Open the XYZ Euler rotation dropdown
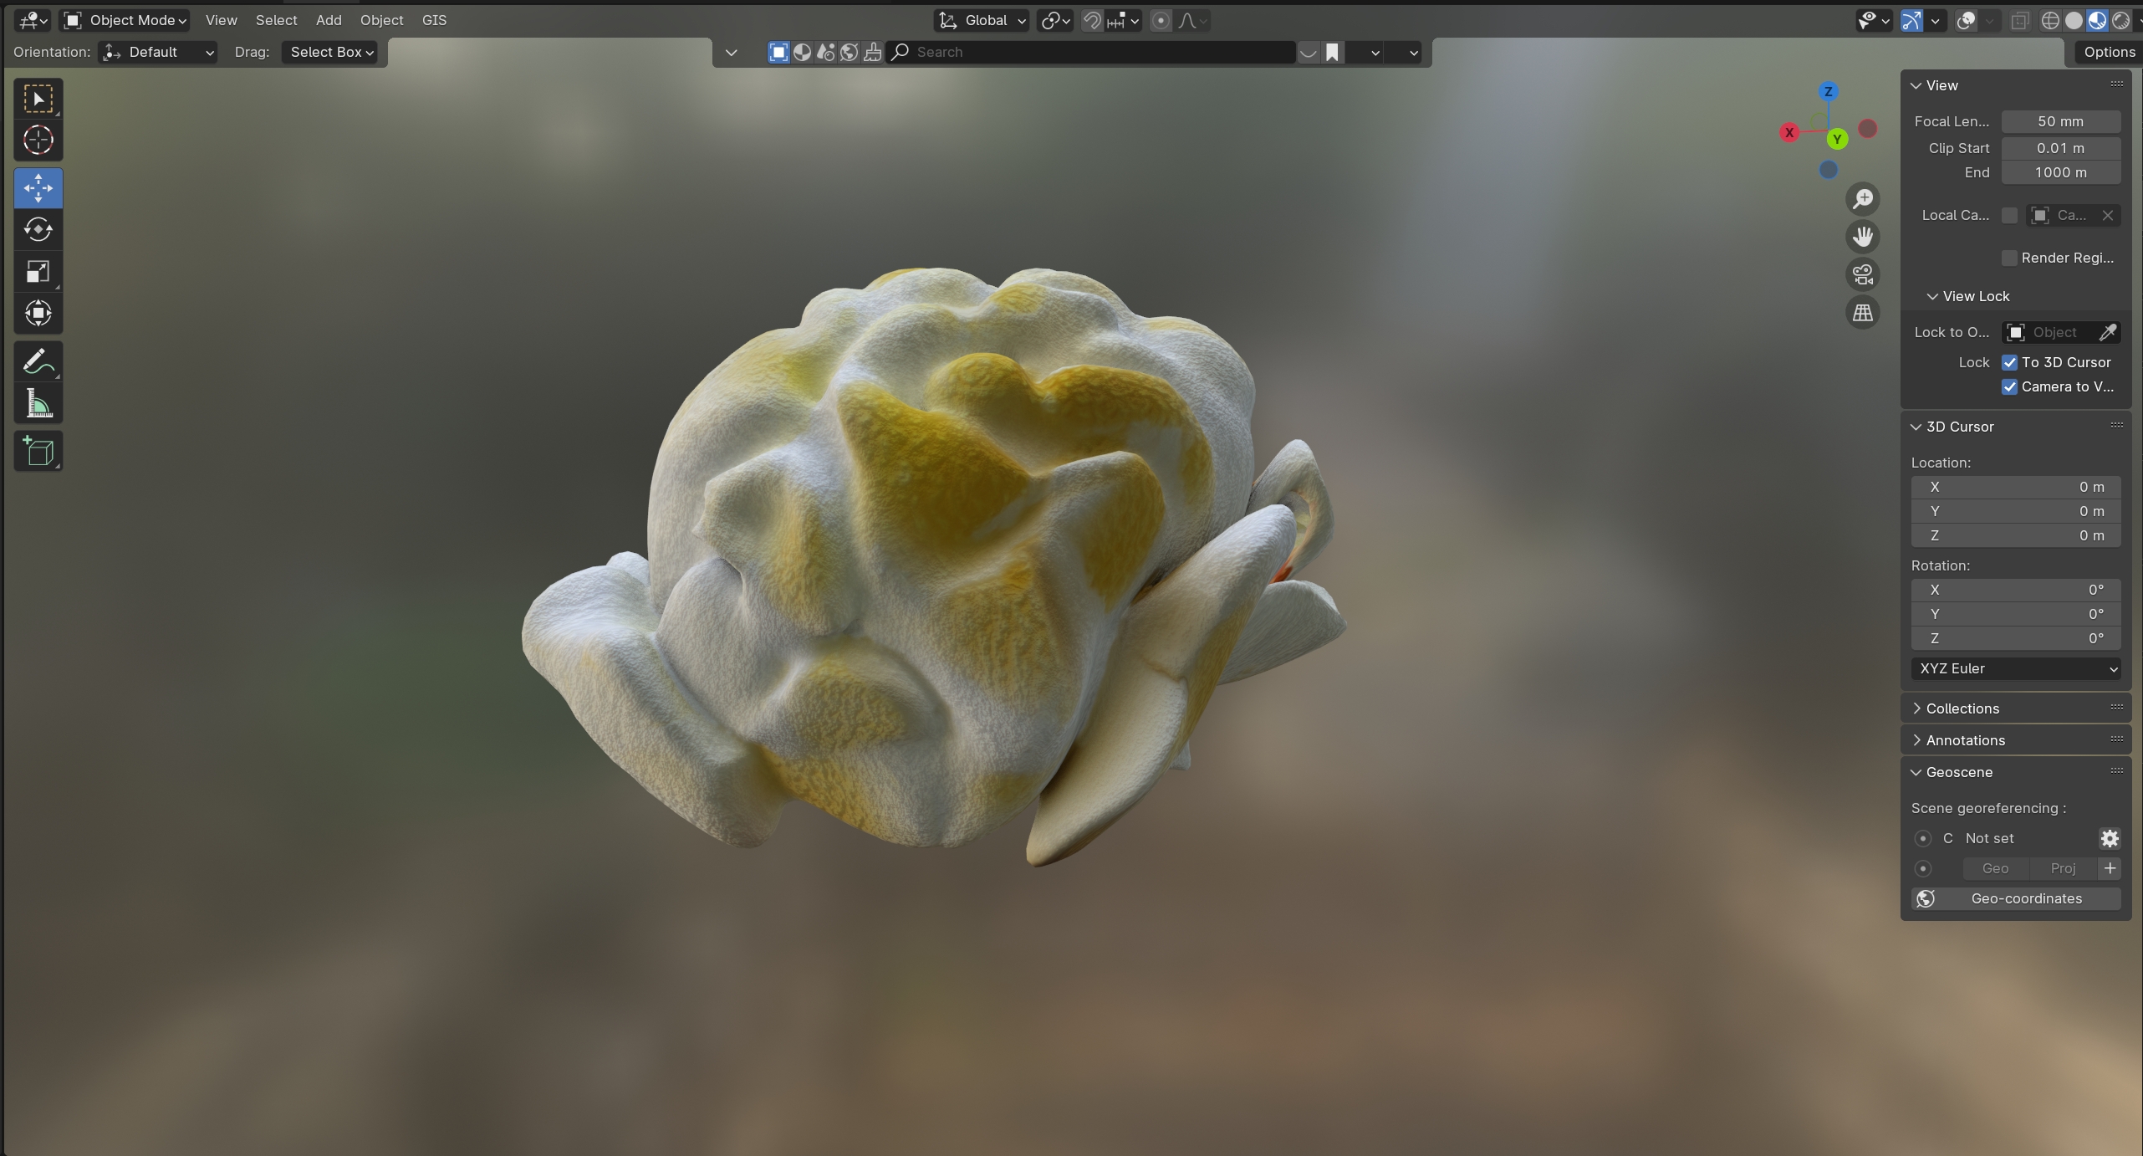The height and width of the screenshot is (1156, 2143). click(2015, 668)
